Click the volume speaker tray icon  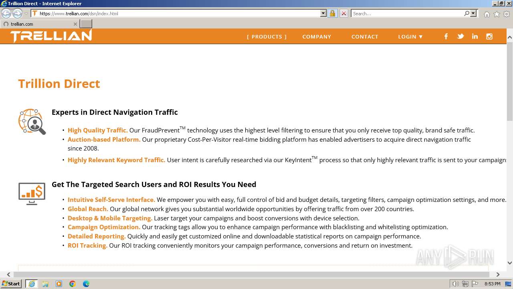pyautogui.click(x=455, y=284)
